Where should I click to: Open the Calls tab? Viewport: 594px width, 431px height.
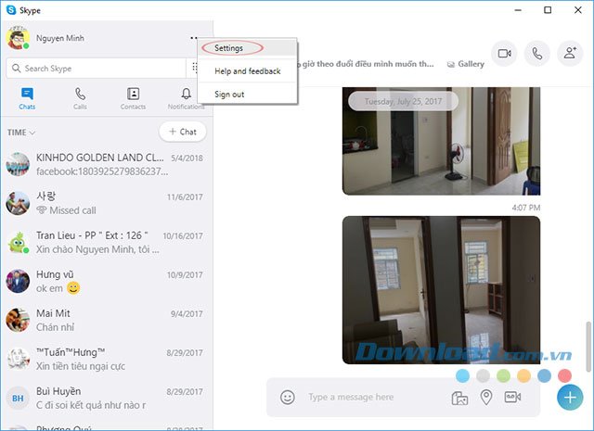(x=80, y=98)
